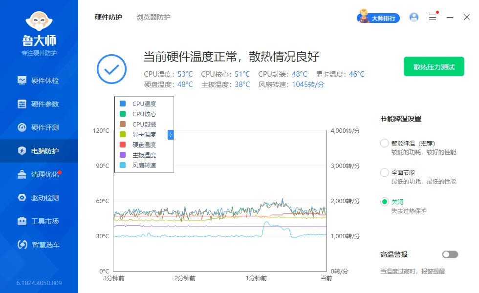This screenshot has height=293, width=479.
Task: Click CPU温度 53°C reading
Action: tap(168, 74)
